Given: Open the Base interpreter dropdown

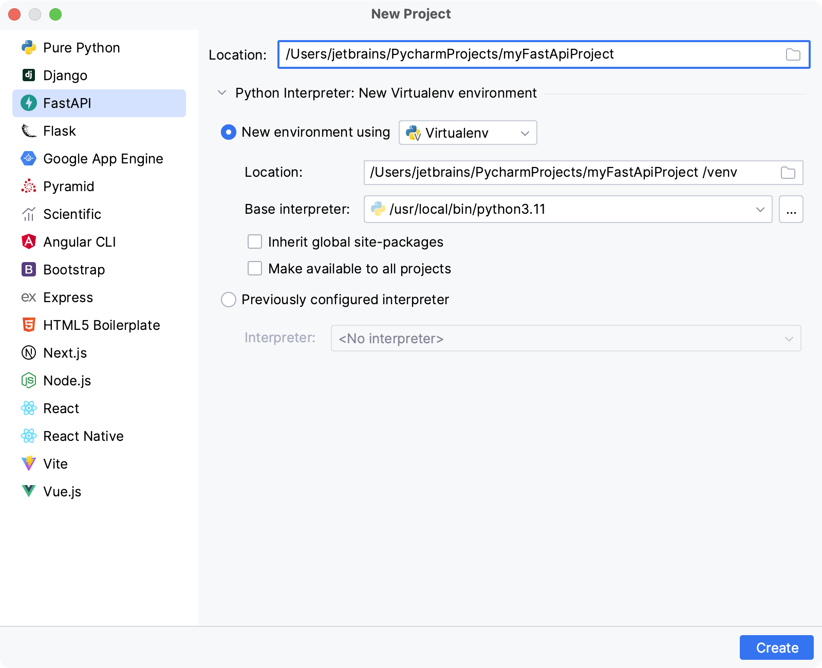Looking at the screenshot, I should (568, 209).
